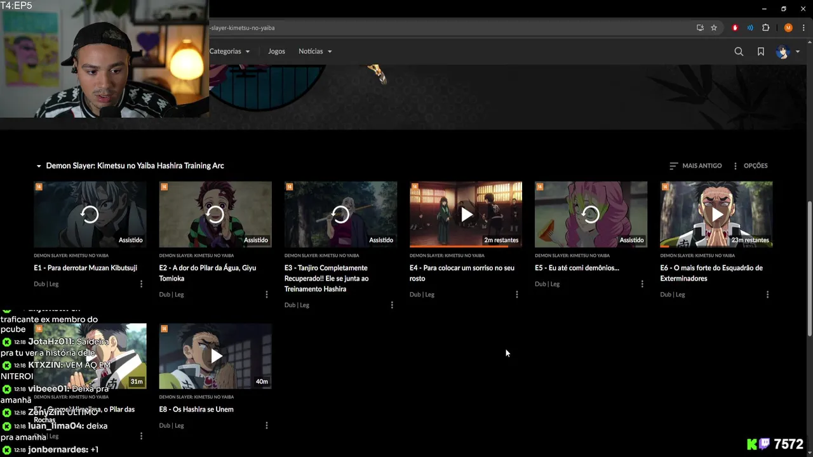
Task: Open the Jogos menu item
Action: point(276,51)
